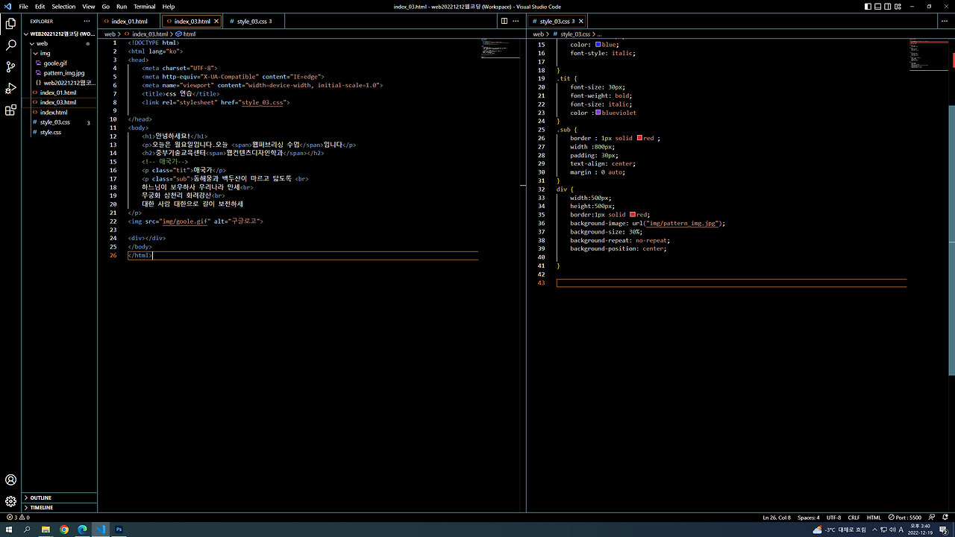955x537 pixels.
Task: Open the Help menu
Action: (x=169, y=7)
